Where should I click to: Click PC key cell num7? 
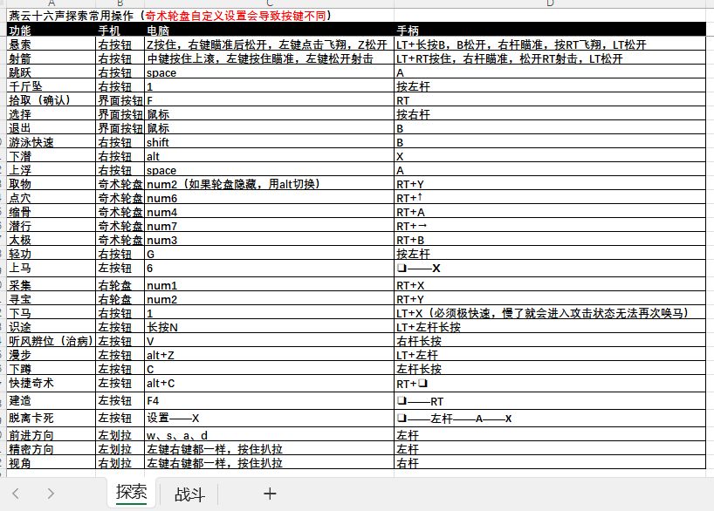click(x=269, y=226)
